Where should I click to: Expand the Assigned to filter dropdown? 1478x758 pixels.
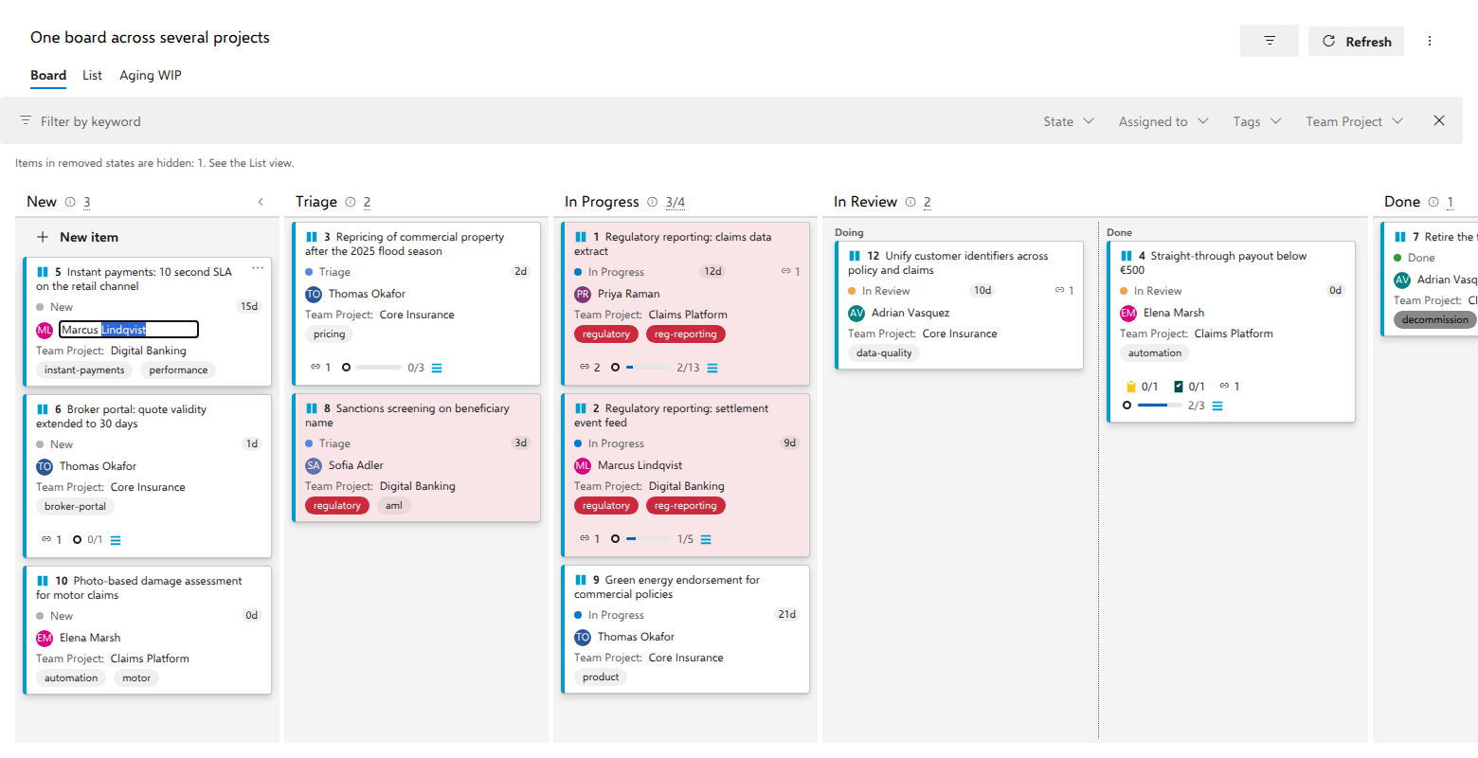(x=1163, y=121)
